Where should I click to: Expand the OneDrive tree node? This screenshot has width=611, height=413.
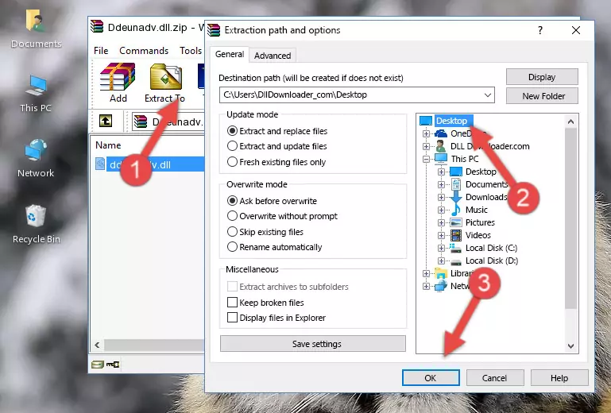(x=426, y=133)
